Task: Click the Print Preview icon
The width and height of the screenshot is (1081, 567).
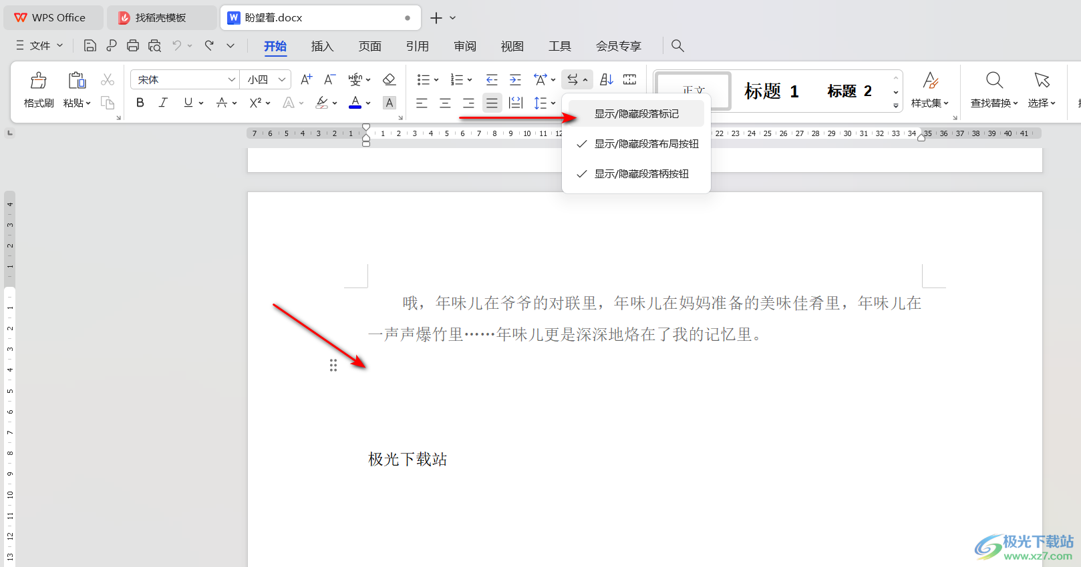Action: (154, 45)
